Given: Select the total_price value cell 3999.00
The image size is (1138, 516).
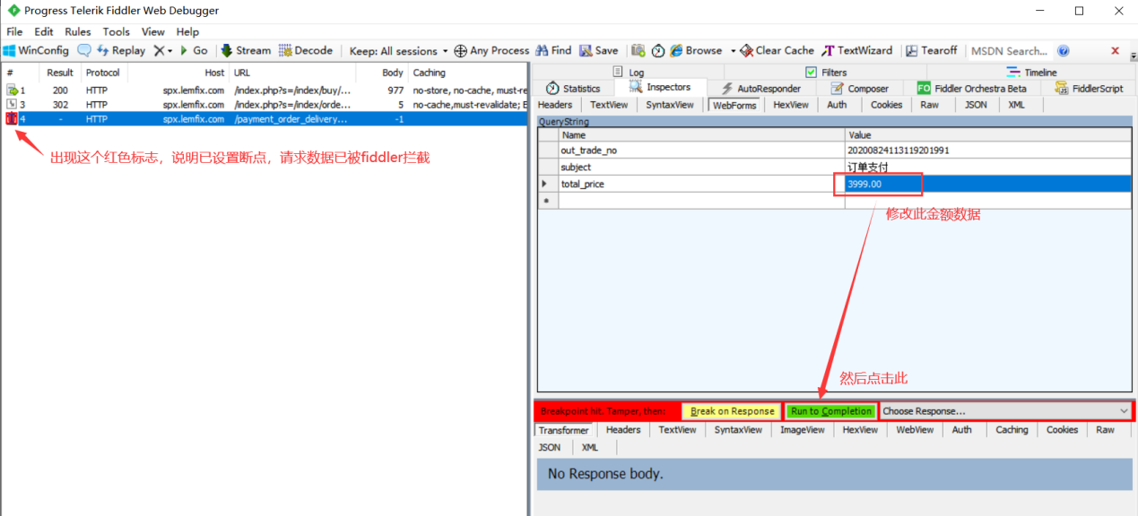Looking at the screenshot, I should point(883,184).
